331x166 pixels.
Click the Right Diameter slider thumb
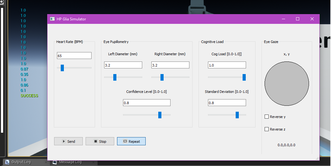pyautogui.click(x=162, y=77)
